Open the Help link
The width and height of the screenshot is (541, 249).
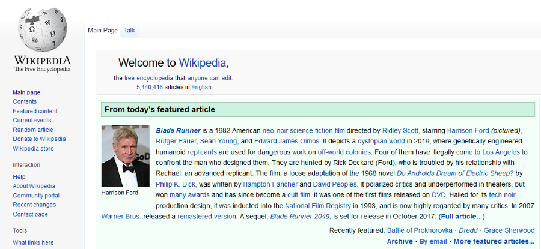pyautogui.click(x=19, y=176)
